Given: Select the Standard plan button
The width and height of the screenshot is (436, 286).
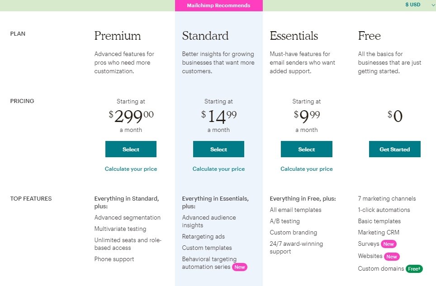Looking at the screenshot, I should pos(218,149).
